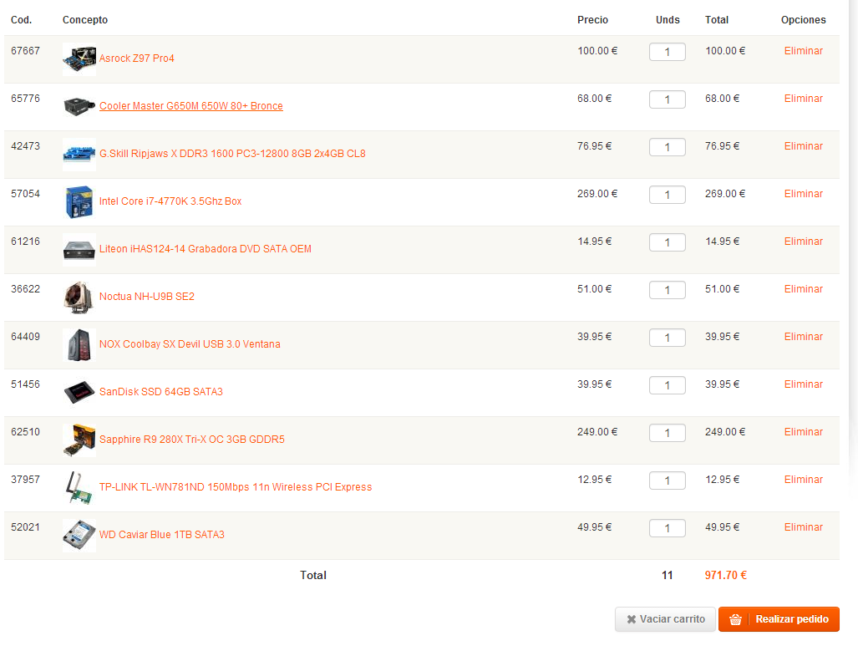Focus the units field for NOX Coolbay

pyautogui.click(x=667, y=338)
